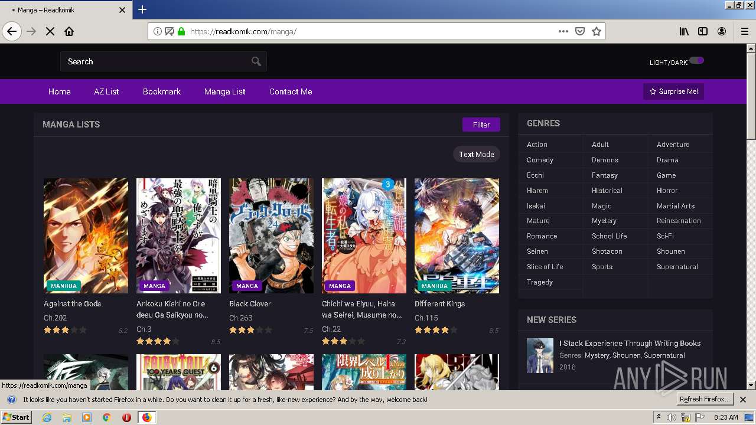
Task: Open Opera from the taskbar
Action: point(126,417)
